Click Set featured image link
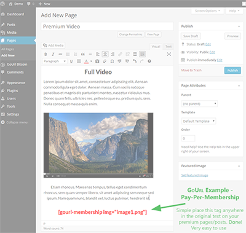The height and width of the screenshot is (233, 246). pyautogui.click(x=194, y=175)
